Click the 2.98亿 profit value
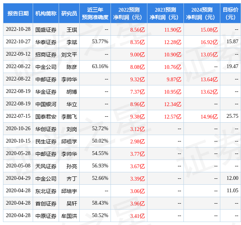Viewport: 241px width, 225px height. (137, 141)
